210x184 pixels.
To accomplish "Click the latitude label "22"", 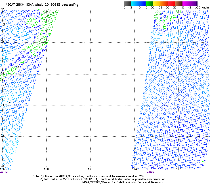I will coord(2,136).
